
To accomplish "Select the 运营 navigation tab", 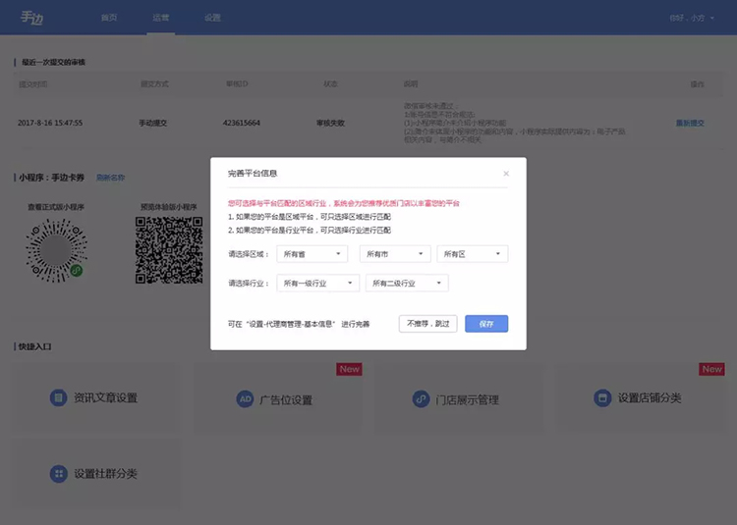I will coord(161,18).
